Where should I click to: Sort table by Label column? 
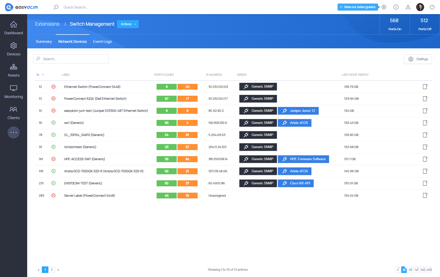click(66, 75)
